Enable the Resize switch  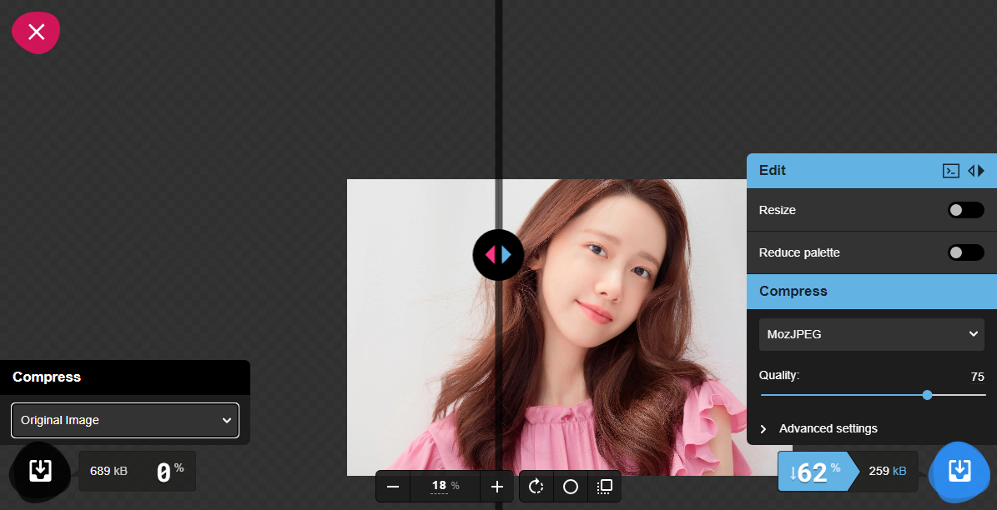point(965,210)
